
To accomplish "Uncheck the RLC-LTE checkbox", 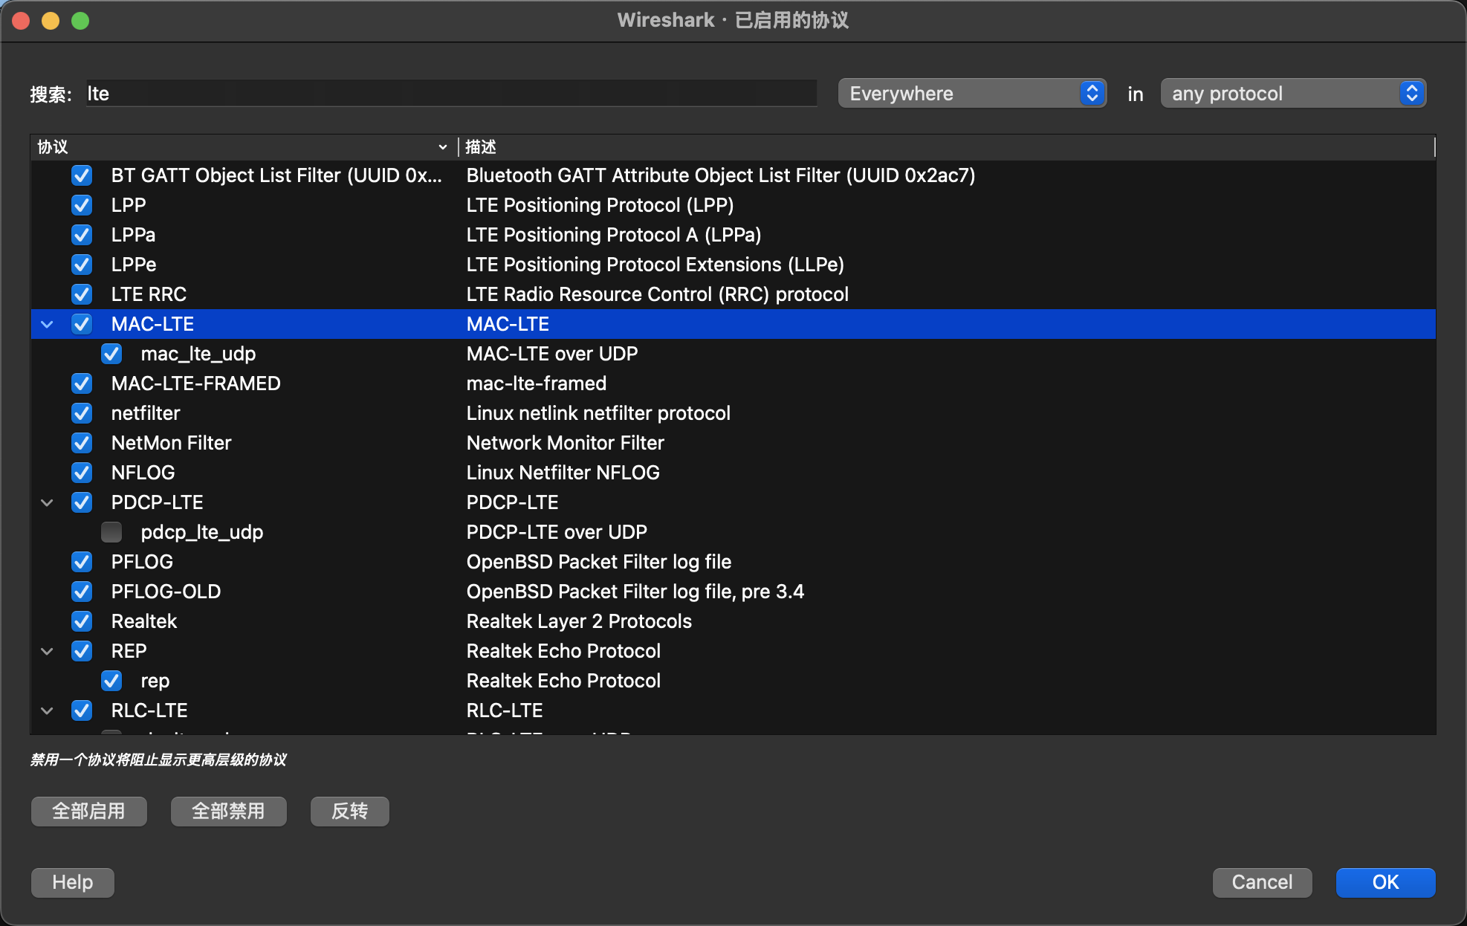I will click(x=82, y=710).
